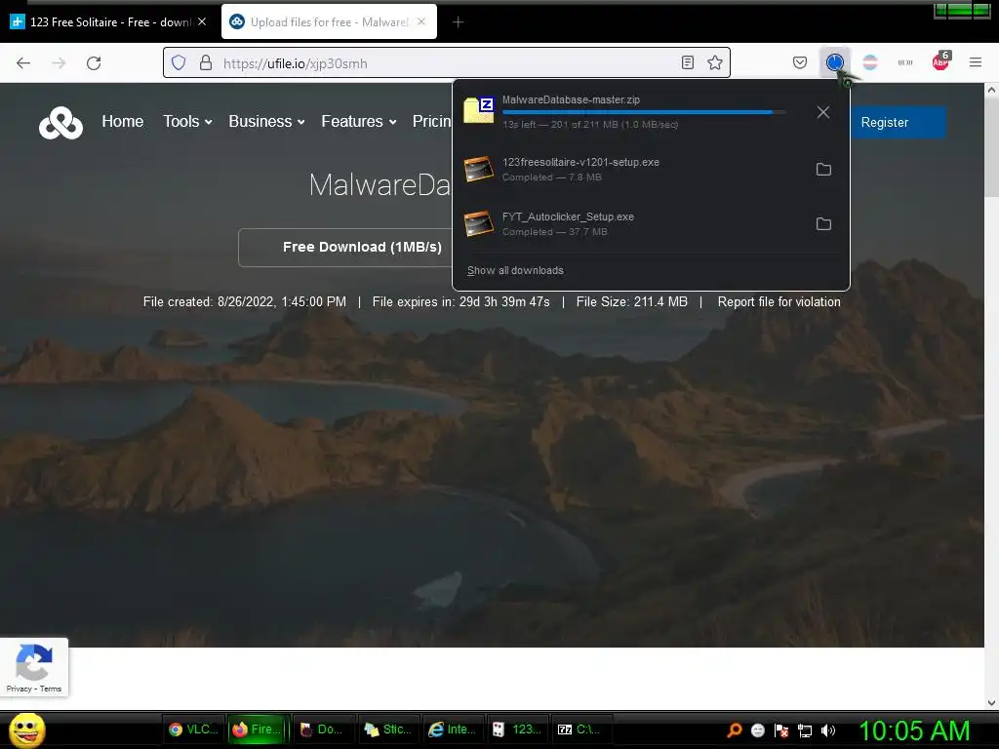Open reCAPTCHA Privacy link

pos(19,689)
